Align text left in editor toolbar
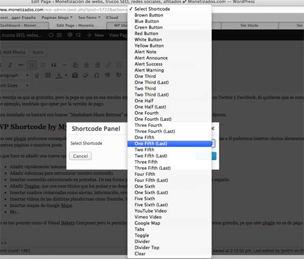Image resolution: width=304 pixels, height=259 pixels. click(x=75, y=65)
